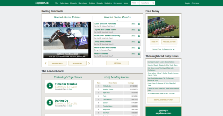The height and width of the screenshot is (116, 223).
Task: Click View All graded stakes results
Action: 117,63
